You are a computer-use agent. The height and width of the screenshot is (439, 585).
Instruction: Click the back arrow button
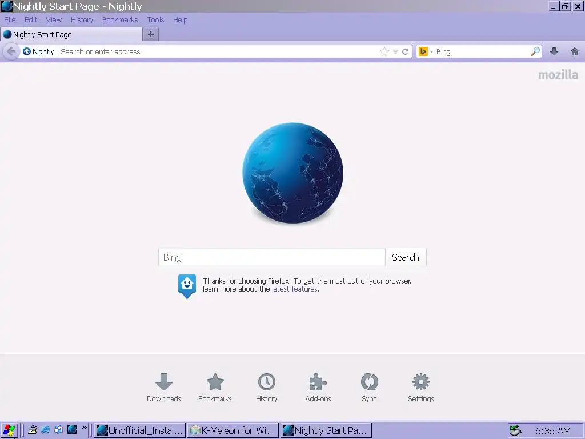point(11,51)
